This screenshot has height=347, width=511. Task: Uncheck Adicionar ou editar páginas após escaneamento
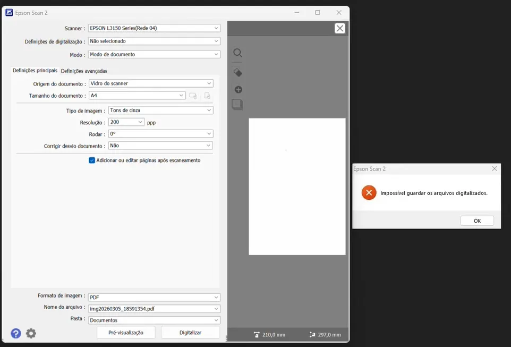click(92, 160)
